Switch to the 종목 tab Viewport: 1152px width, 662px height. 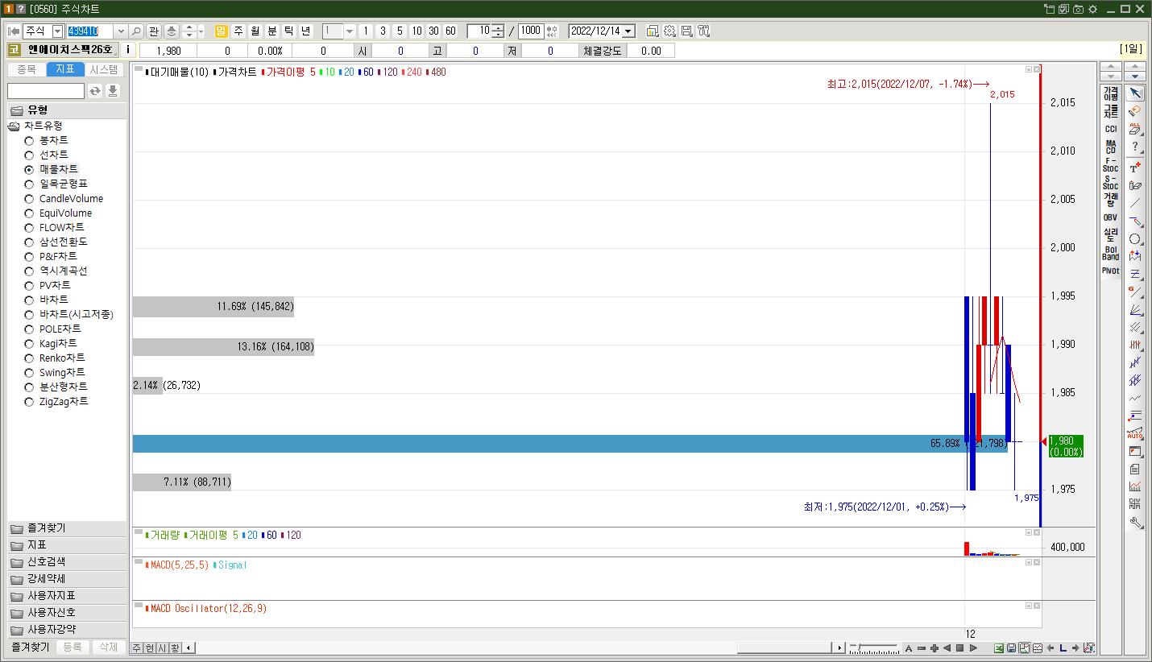(x=27, y=70)
